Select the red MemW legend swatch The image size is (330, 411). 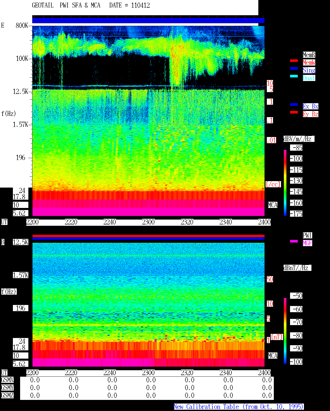[x=294, y=61]
